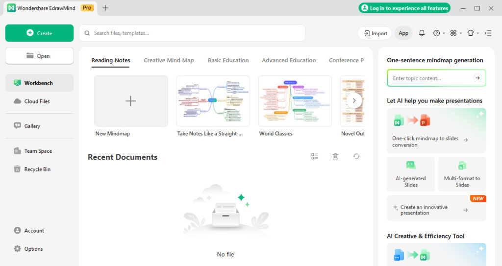This screenshot has height=266, width=502.
Task: Open the World Classics template
Action: pos(295,101)
